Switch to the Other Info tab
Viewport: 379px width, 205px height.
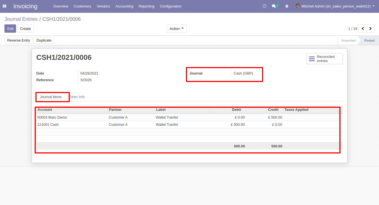pos(77,97)
